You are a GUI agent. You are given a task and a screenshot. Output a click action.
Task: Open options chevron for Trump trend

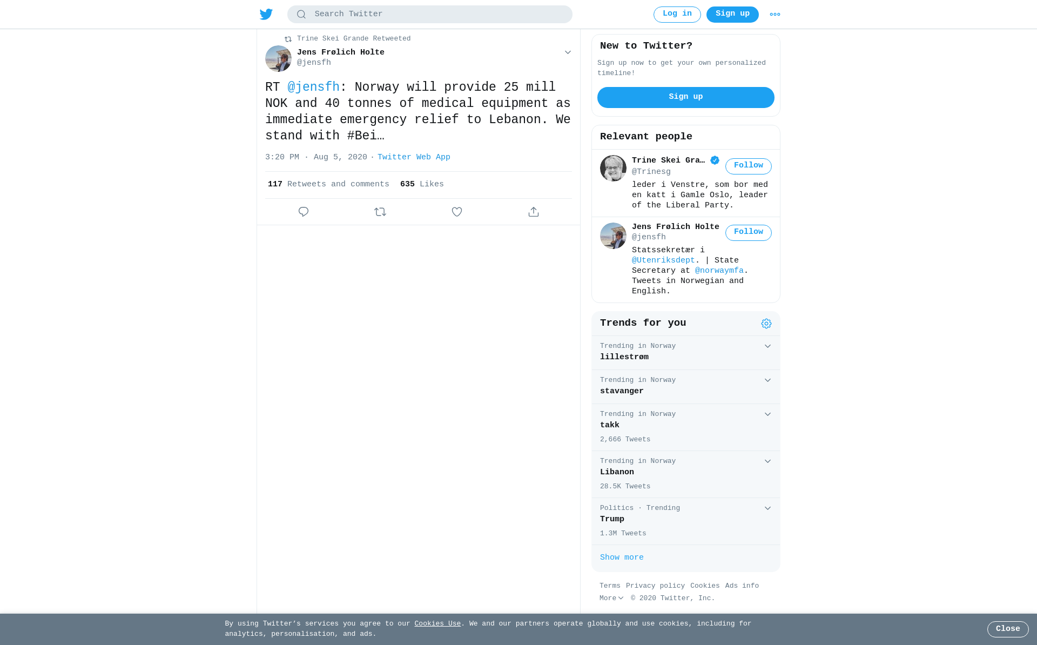coord(767,508)
